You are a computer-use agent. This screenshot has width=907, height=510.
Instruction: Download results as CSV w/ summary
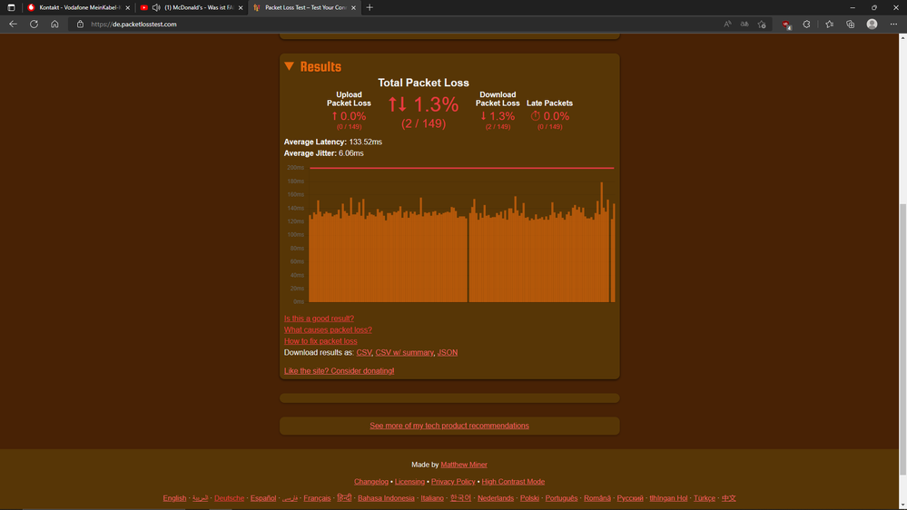click(x=404, y=352)
